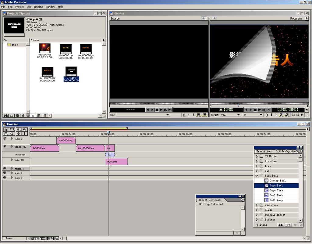
Task: Pick the Zoom magnifier tool in Timeline
Action: pyautogui.click(x=12, y=134)
